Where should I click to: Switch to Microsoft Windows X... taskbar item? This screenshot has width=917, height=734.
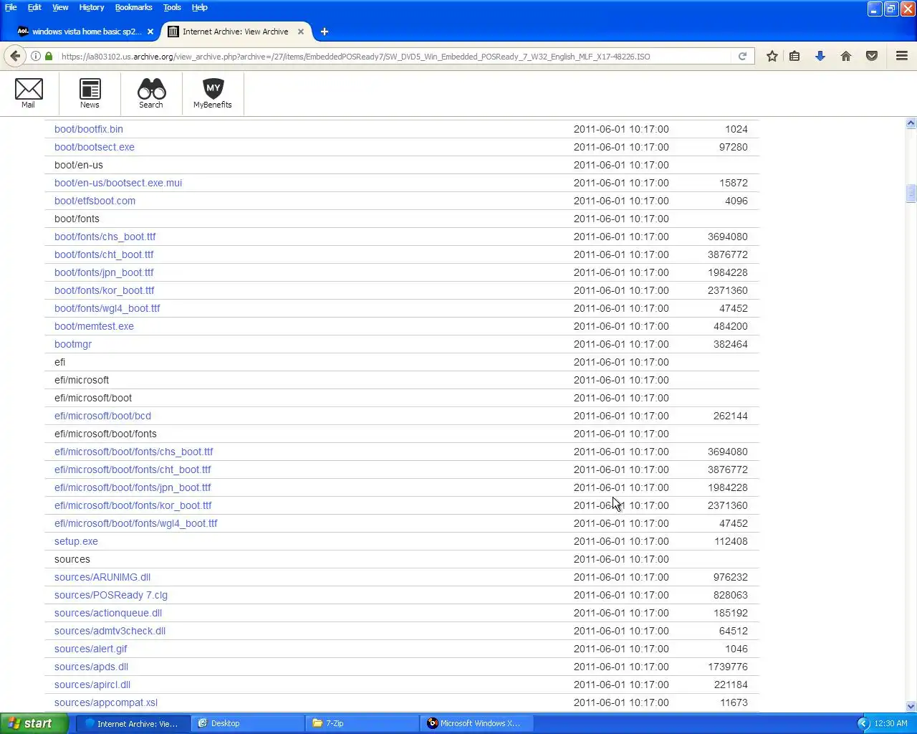(476, 723)
